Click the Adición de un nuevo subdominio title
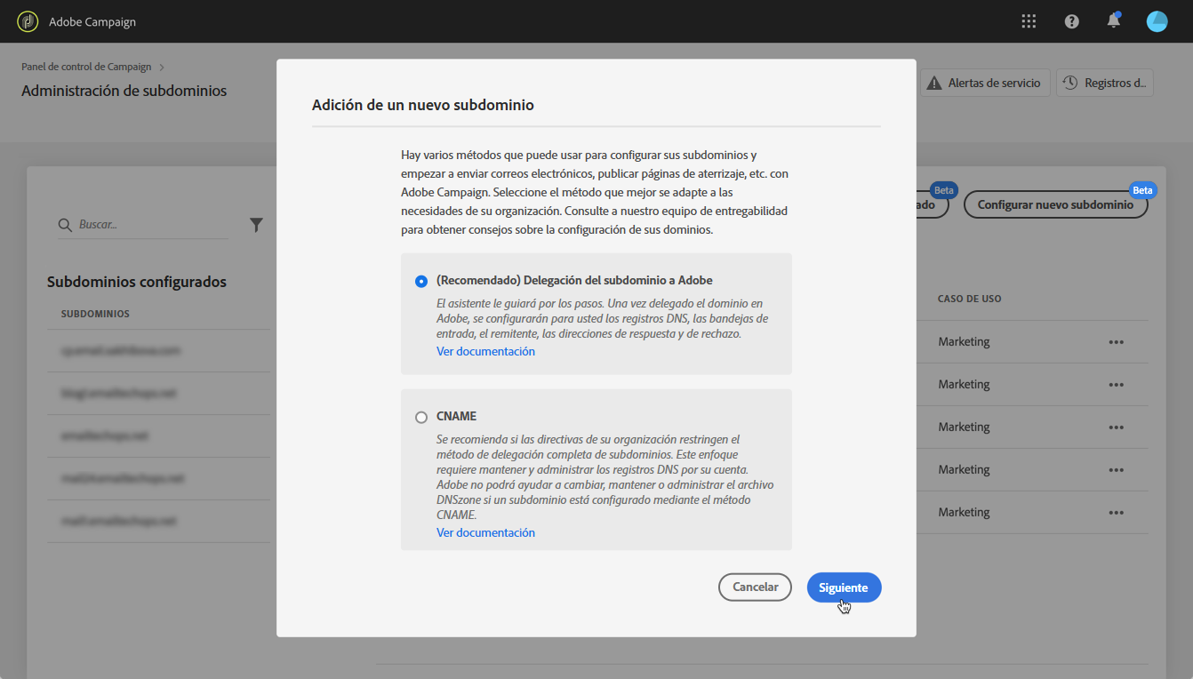Screen dimensions: 1193x679 (x=423, y=105)
